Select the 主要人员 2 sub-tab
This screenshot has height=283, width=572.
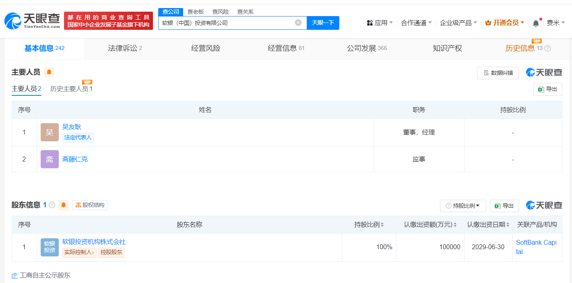(27, 89)
